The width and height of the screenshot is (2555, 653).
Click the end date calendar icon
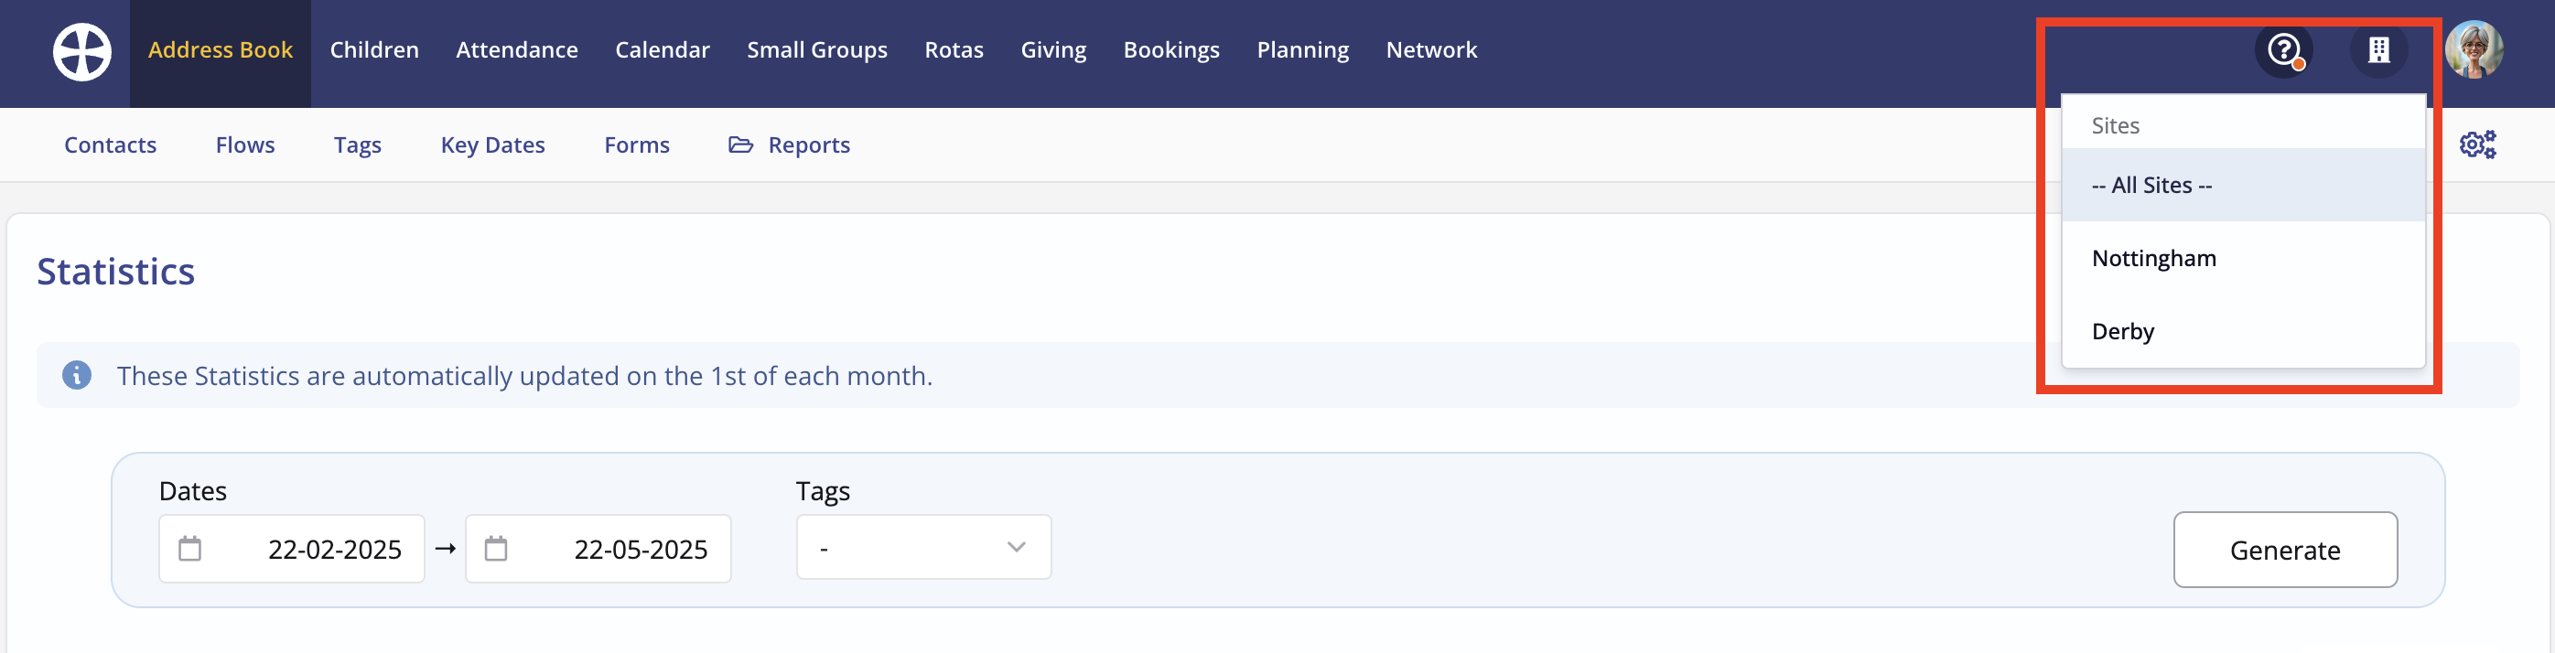tap(496, 548)
